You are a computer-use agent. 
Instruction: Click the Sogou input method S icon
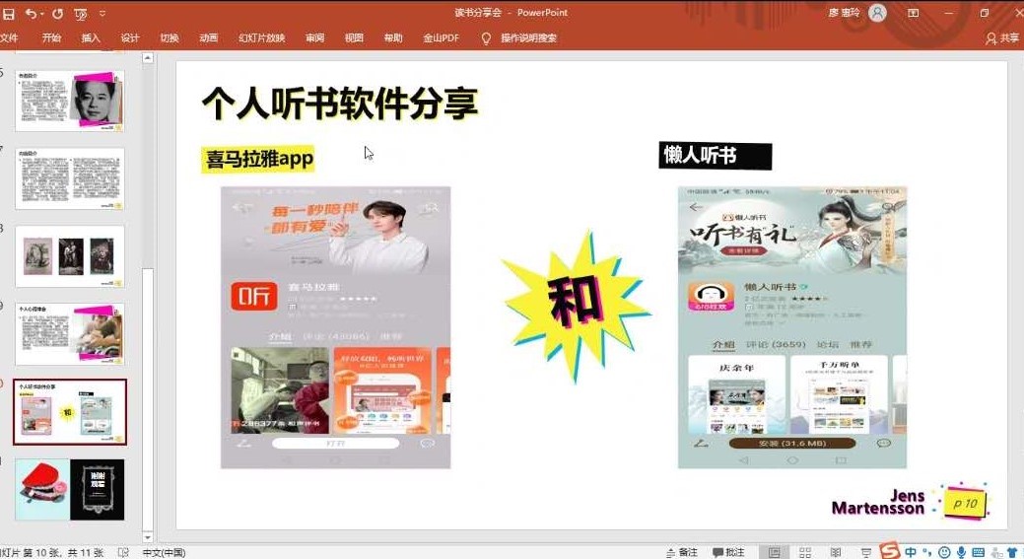coord(889,550)
